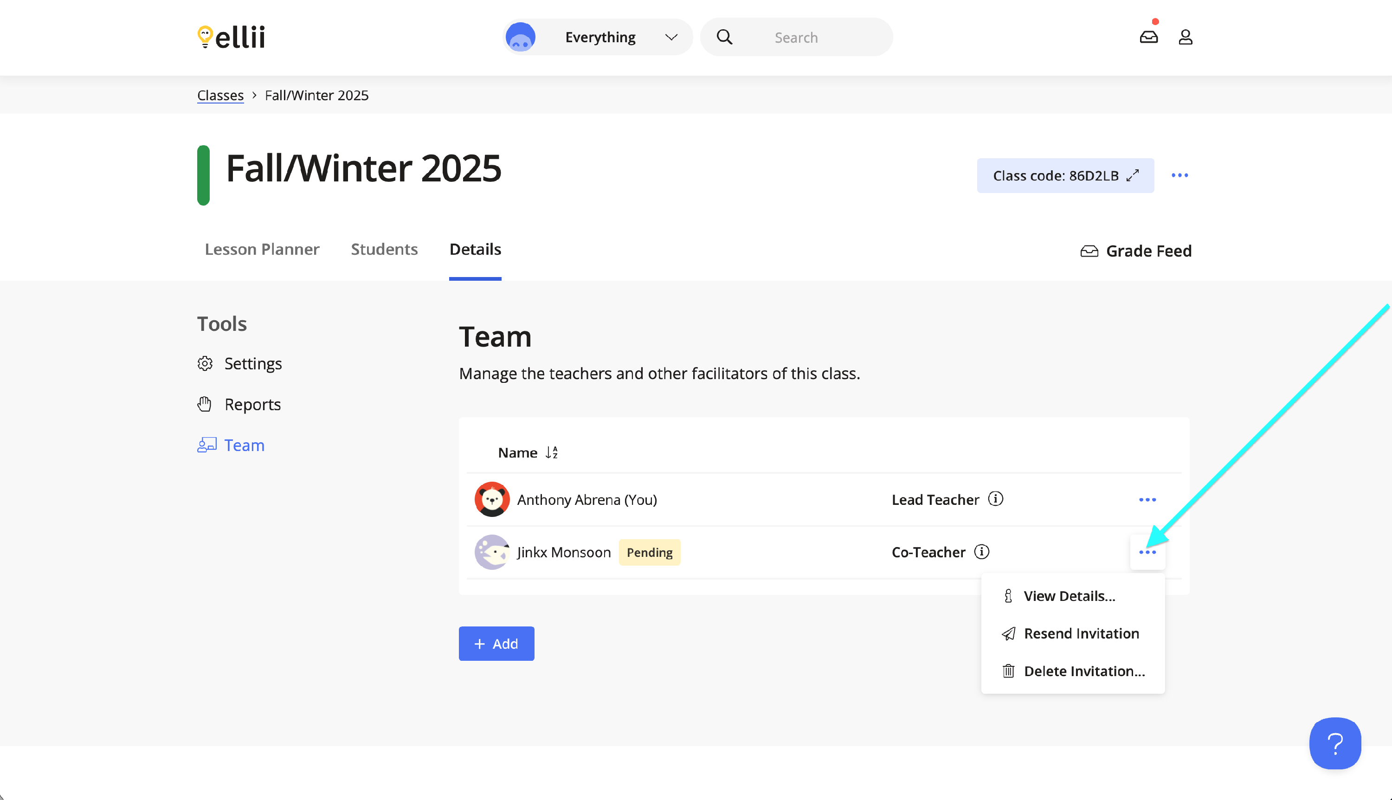Switch to the Lesson Planner tab
This screenshot has width=1392, height=800.
point(262,250)
